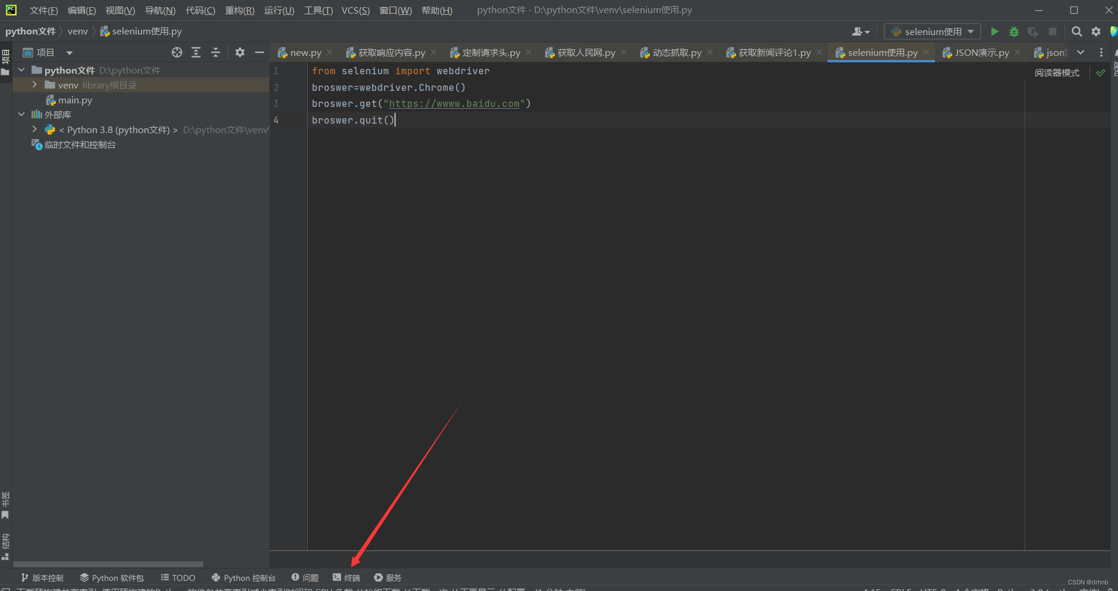
Task: Place cursor on line 1 import statement
Action: pos(401,71)
